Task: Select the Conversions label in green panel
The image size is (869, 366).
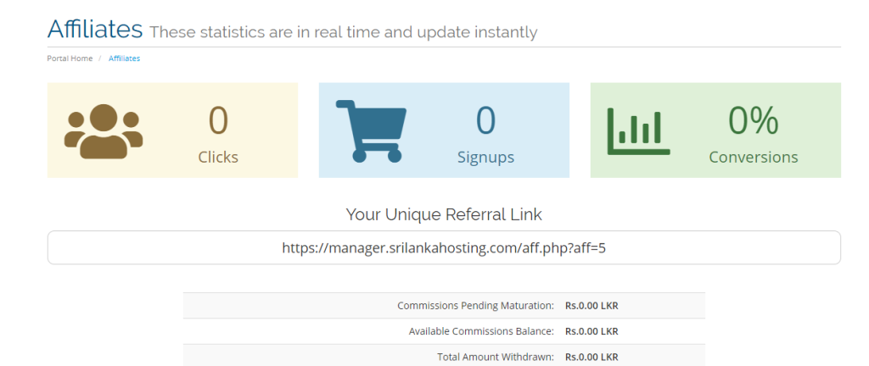Action: click(x=753, y=157)
